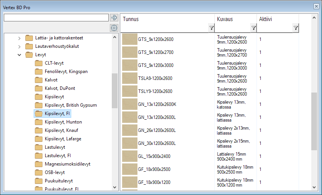Viewport: 322px width, 195px height.
Task: Select the Kipsilevyt, Knauf folder
Action: (x=61, y=130)
